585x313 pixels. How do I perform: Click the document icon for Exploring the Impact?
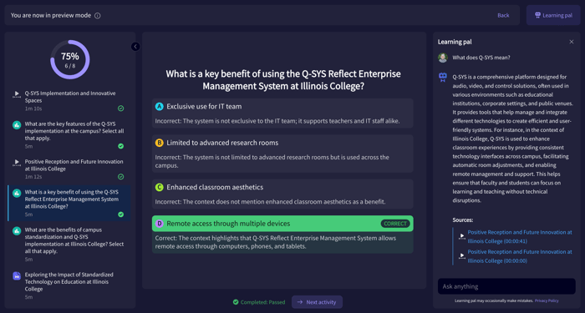click(17, 275)
